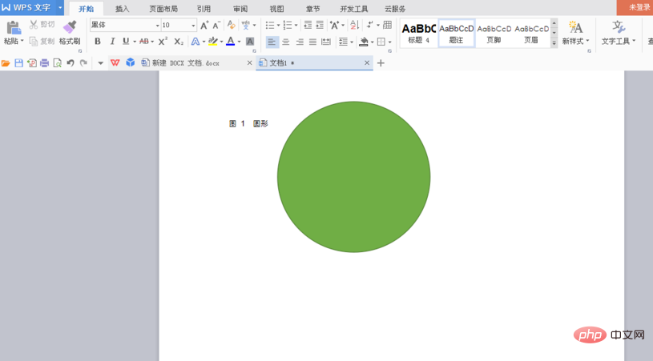Click the 未登录 login button
653x361 pixels.
pos(639,7)
